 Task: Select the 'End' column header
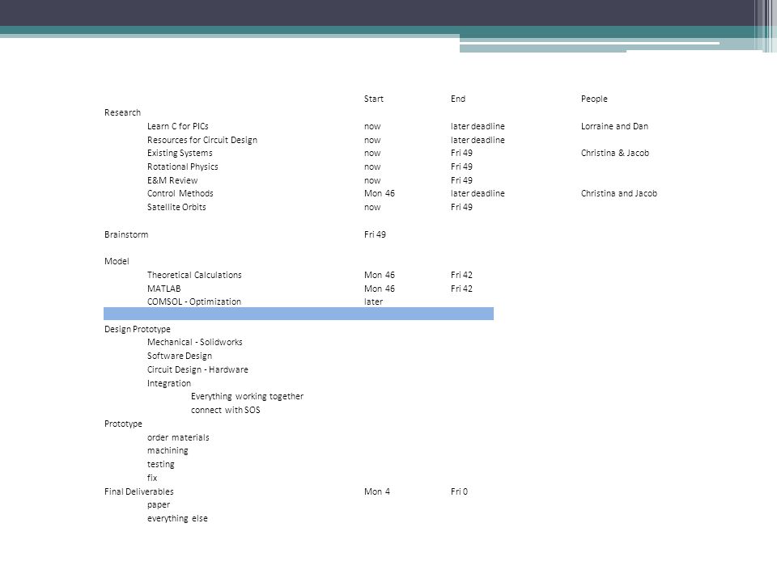[458, 99]
